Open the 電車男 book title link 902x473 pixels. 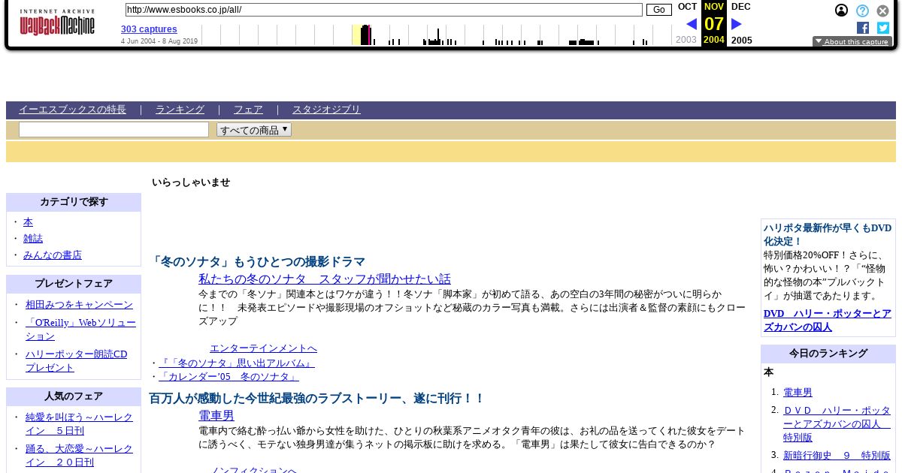[216, 415]
